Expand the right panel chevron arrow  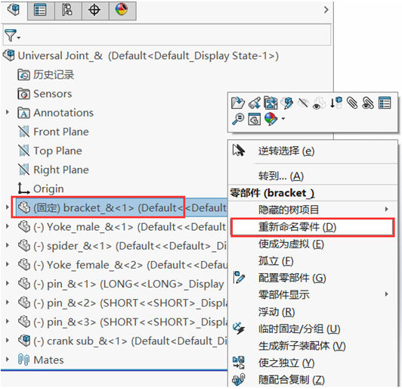[x=326, y=10]
